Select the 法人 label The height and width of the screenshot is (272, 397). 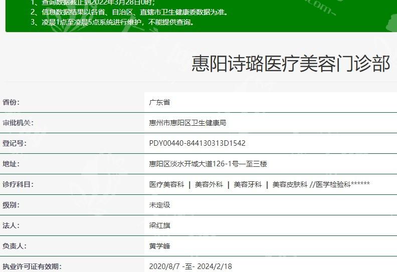11,225
